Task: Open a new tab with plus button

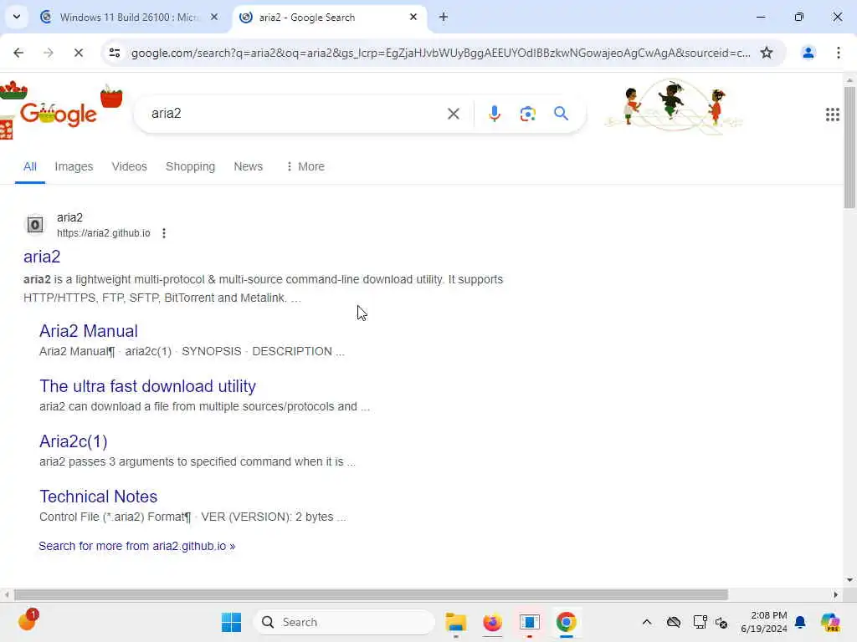Action: point(444,17)
